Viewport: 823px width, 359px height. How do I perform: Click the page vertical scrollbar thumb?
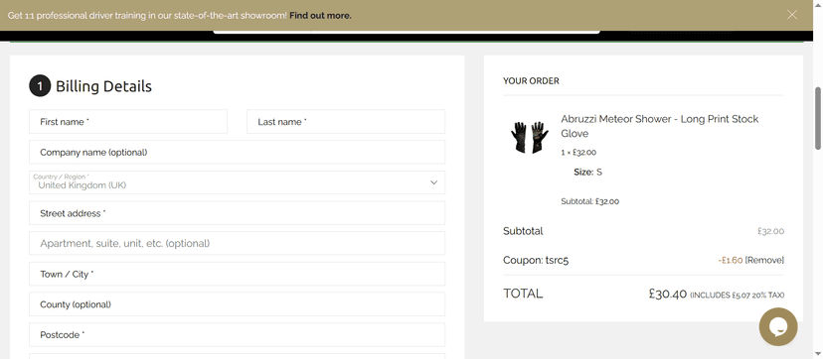(x=818, y=118)
